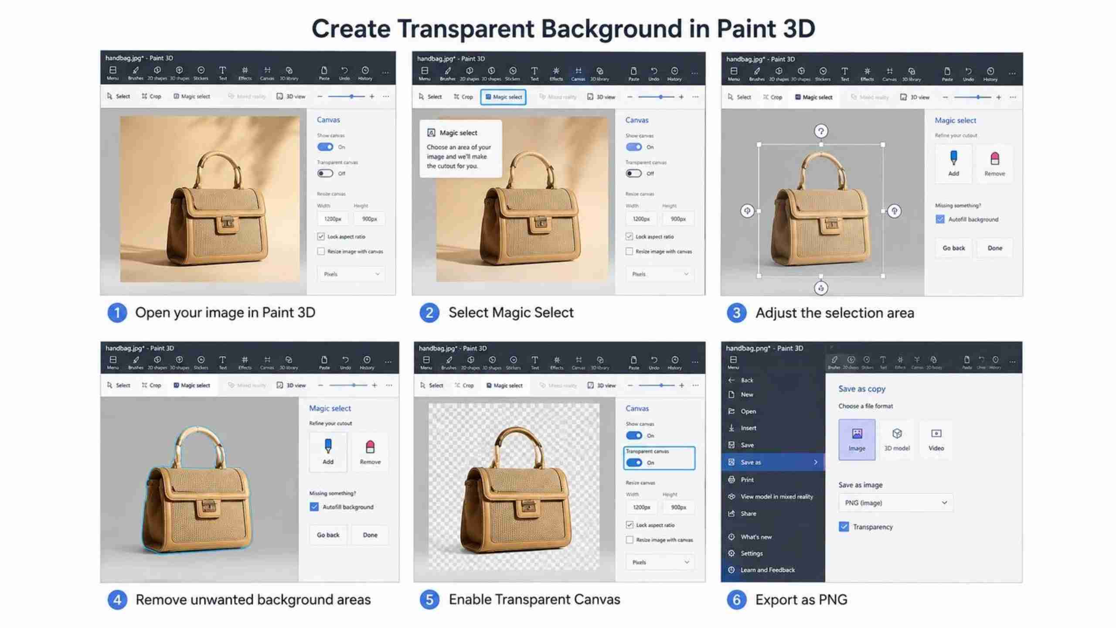
Task: Open Brushes tool in step 1 window
Action: (136, 73)
